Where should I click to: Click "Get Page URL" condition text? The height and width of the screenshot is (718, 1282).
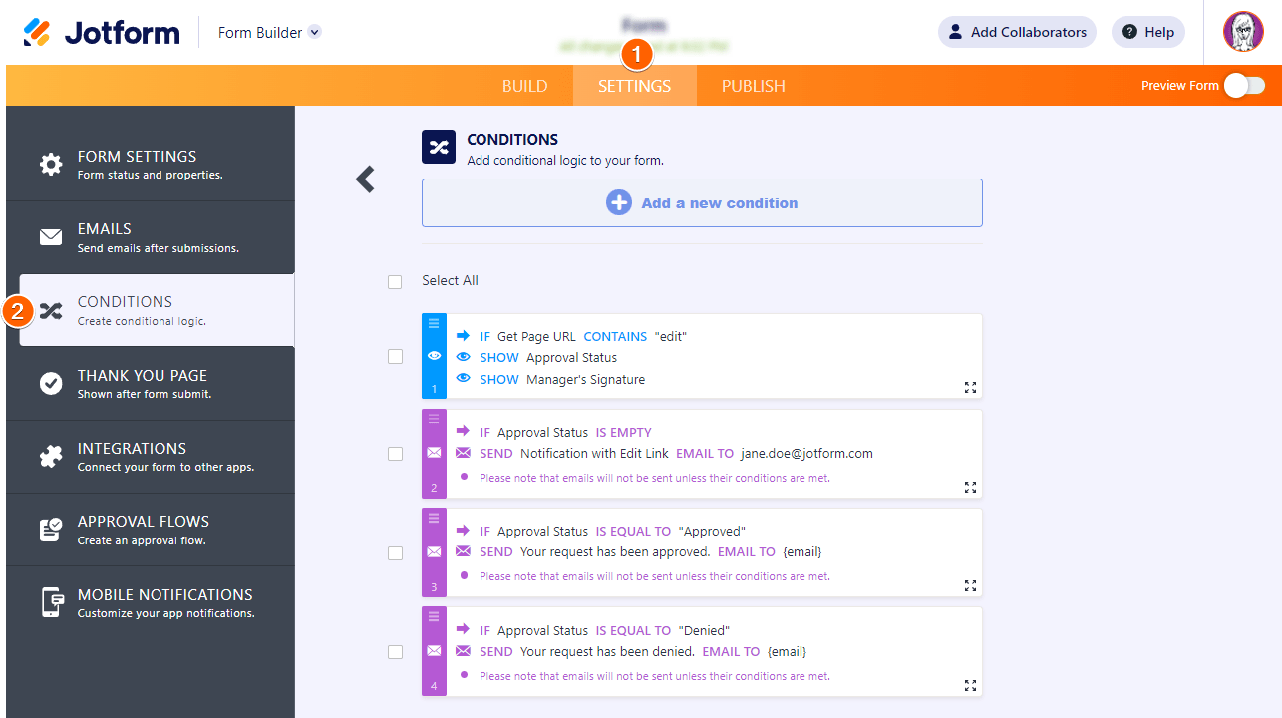536,337
